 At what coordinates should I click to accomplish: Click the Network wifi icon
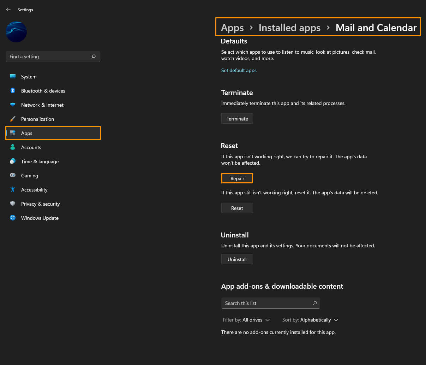(x=13, y=105)
